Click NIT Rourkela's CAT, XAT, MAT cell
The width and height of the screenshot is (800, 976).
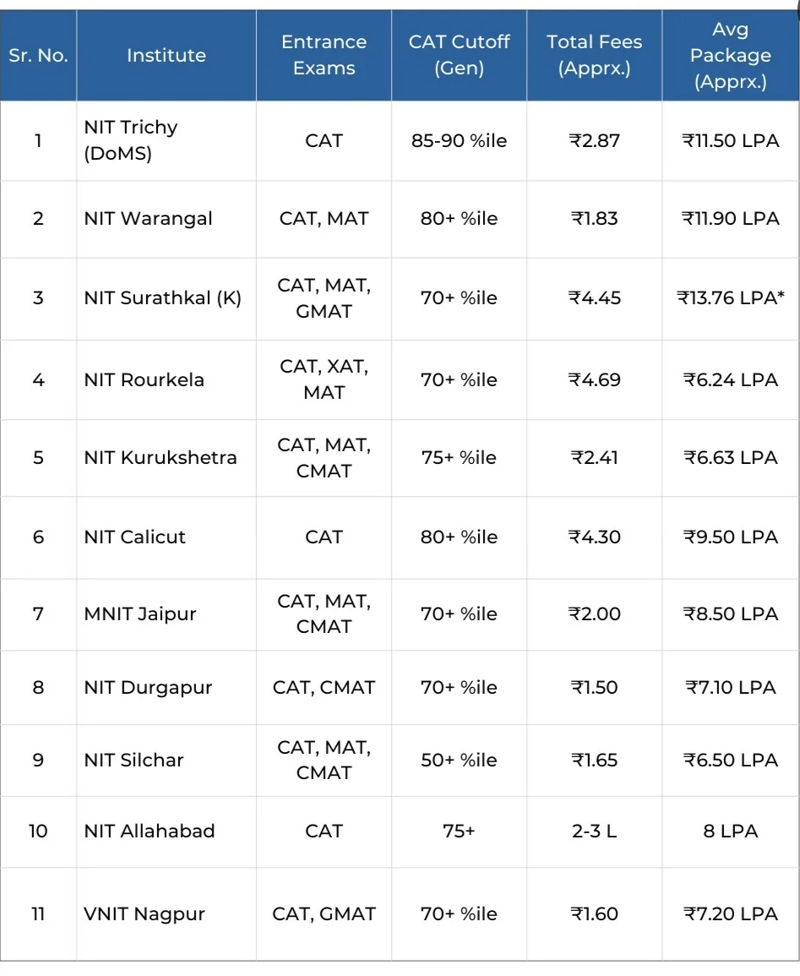(x=324, y=379)
